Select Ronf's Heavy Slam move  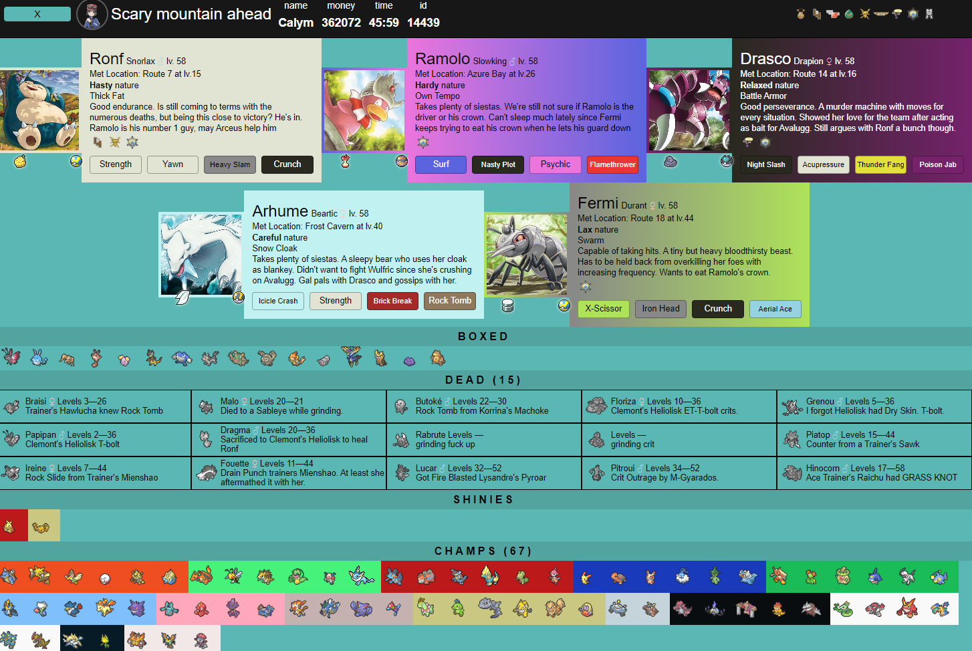tap(230, 164)
